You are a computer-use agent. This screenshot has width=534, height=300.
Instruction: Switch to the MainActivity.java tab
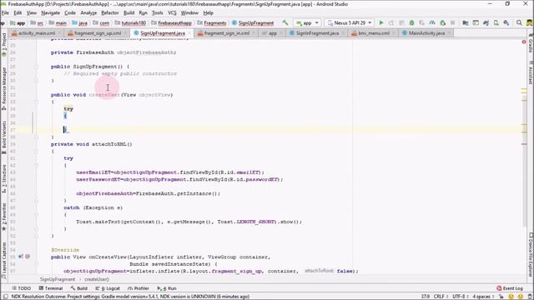(426, 33)
